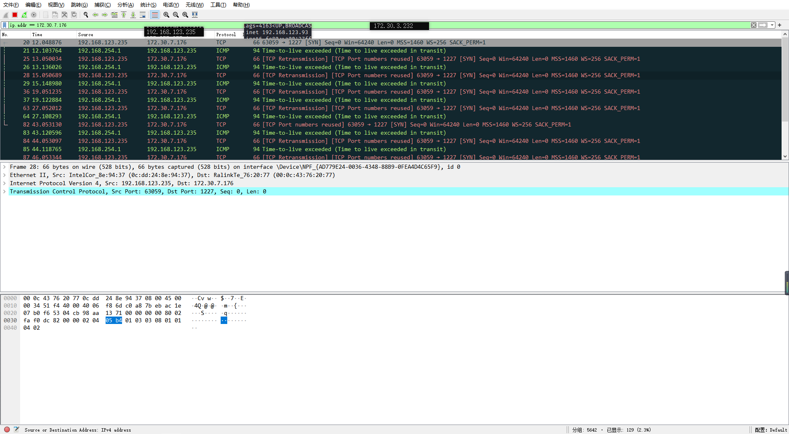Open the 统计(S) menu
This screenshot has height=434, width=789.
(148, 5)
